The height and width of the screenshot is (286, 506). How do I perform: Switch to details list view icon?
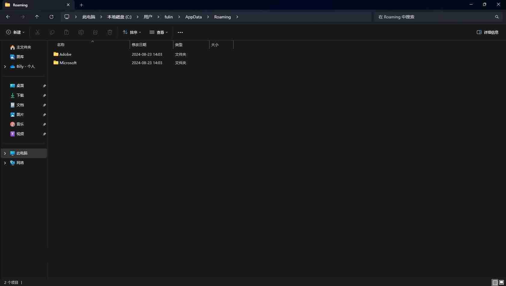click(x=495, y=282)
